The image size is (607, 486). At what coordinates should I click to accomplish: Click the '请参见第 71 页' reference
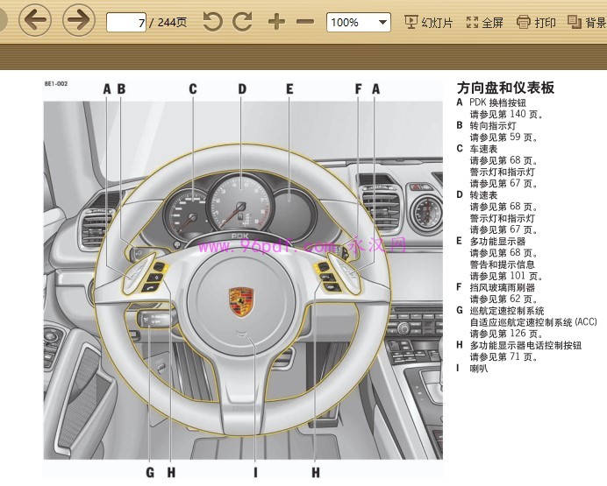(x=503, y=357)
